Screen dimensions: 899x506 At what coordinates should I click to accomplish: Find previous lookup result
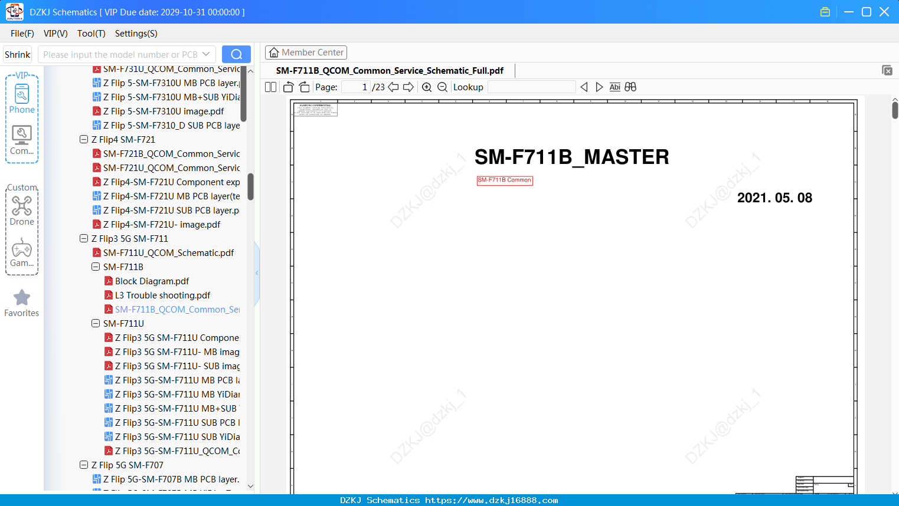coord(584,87)
